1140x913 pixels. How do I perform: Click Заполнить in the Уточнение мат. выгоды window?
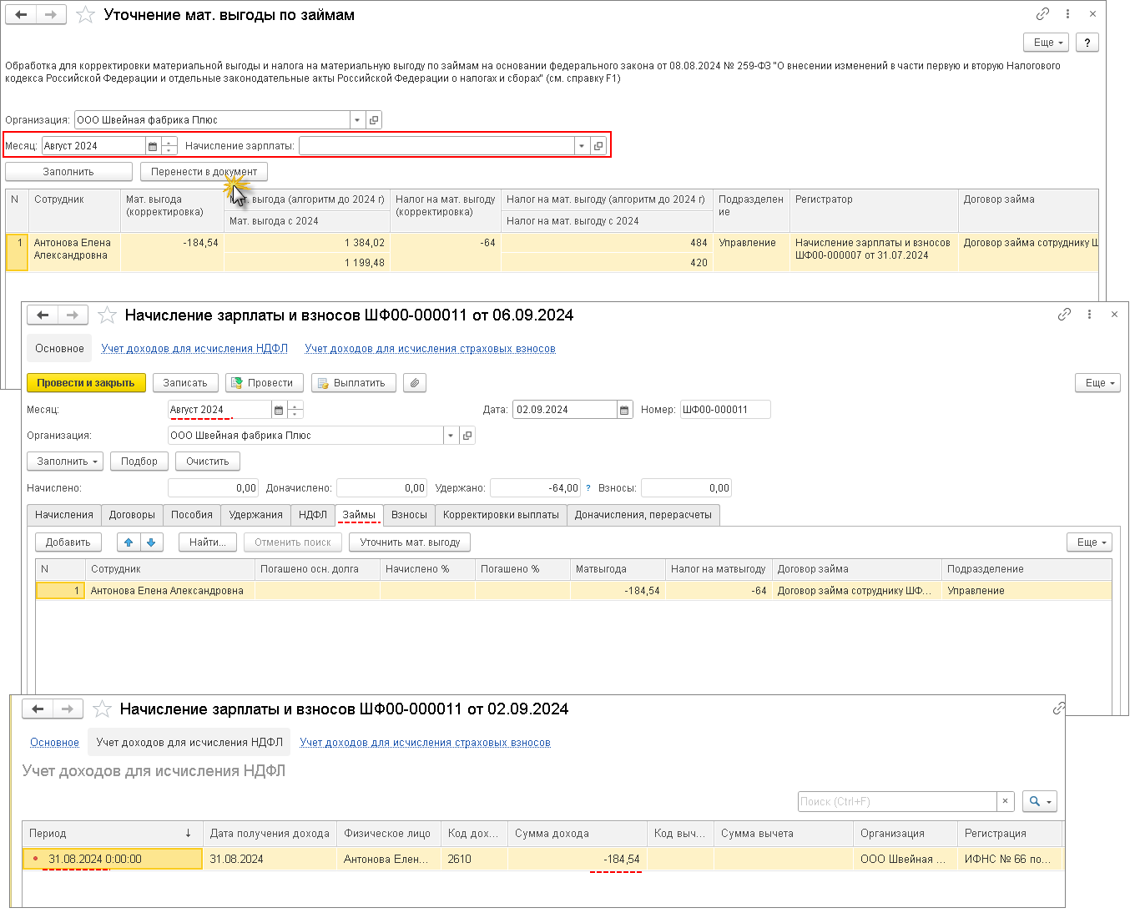click(68, 172)
